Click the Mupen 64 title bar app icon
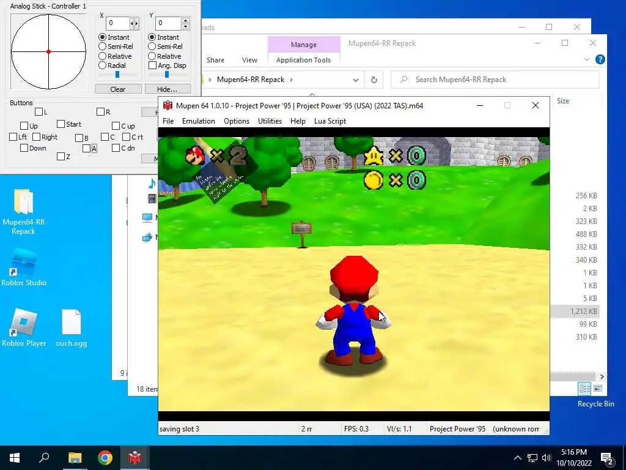This screenshot has height=470, width=626. pos(168,105)
